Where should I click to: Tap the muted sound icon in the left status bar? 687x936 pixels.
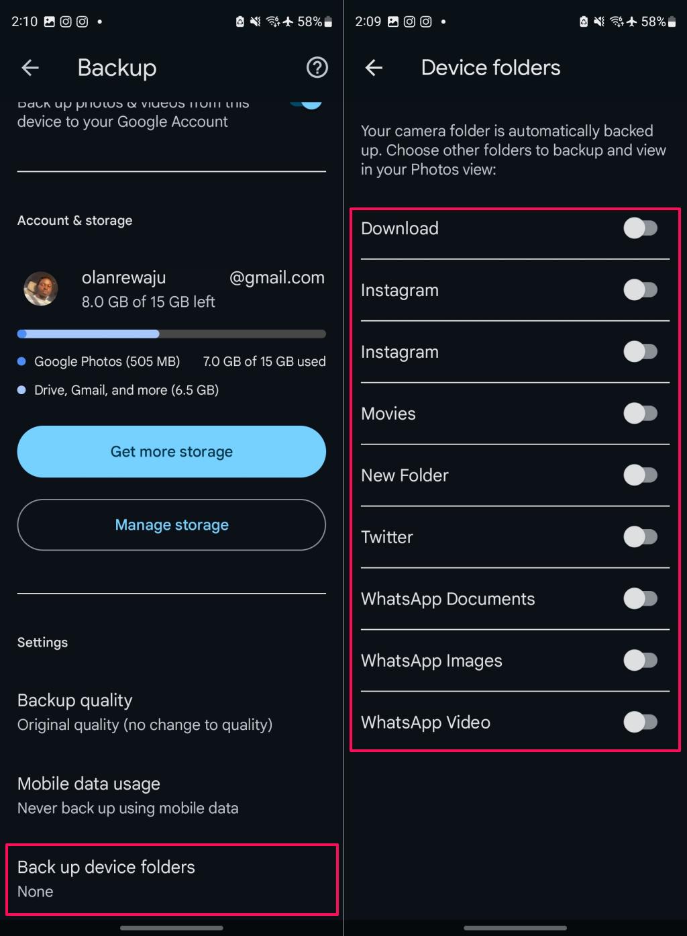[255, 21]
